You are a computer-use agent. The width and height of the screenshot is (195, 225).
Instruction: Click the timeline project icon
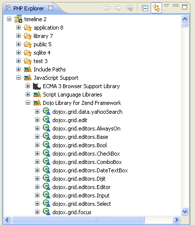18,19
